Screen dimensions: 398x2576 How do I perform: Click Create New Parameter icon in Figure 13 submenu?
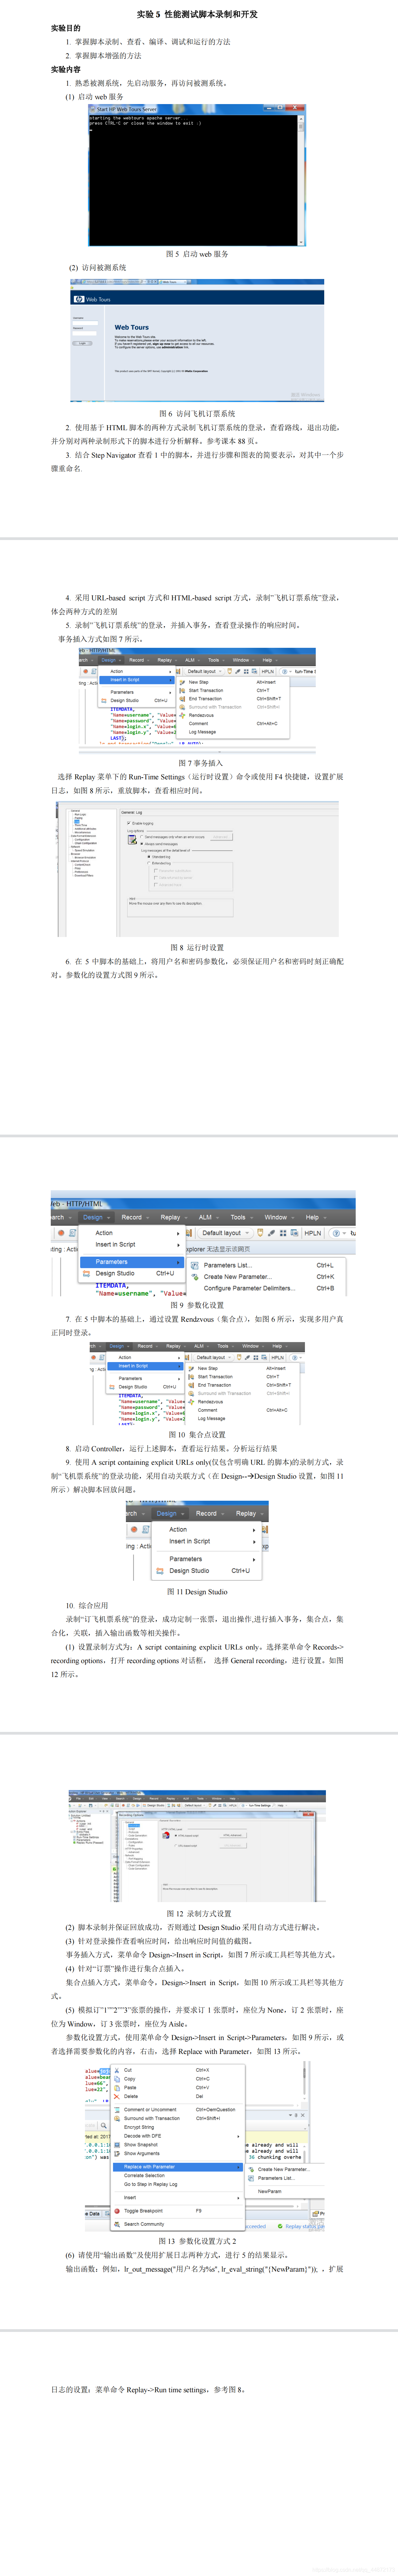pyautogui.click(x=251, y=2169)
